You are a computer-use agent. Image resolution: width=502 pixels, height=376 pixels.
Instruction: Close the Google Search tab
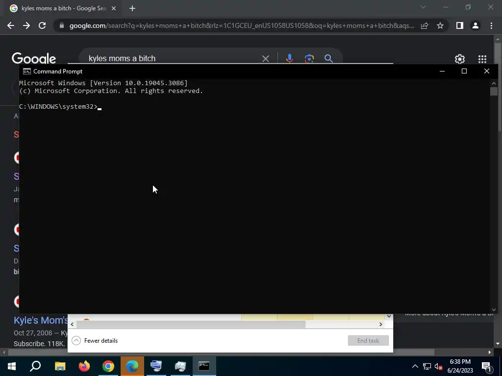[114, 8]
